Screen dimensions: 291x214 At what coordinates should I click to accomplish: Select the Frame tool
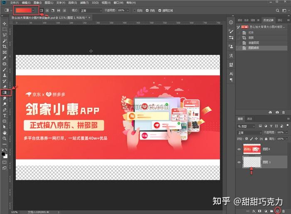click(5, 52)
